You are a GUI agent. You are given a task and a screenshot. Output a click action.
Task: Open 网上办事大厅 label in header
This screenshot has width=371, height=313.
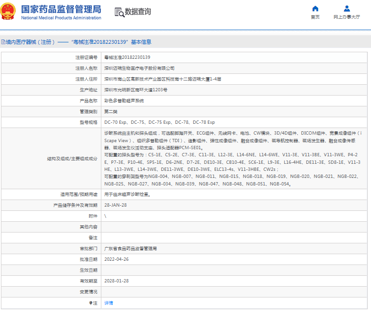pyautogui.click(x=346, y=17)
